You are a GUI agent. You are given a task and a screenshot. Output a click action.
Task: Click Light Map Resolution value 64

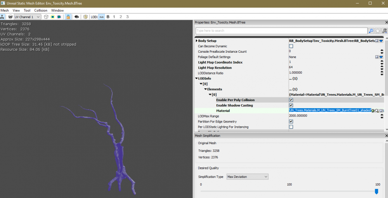(x=291, y=67)
